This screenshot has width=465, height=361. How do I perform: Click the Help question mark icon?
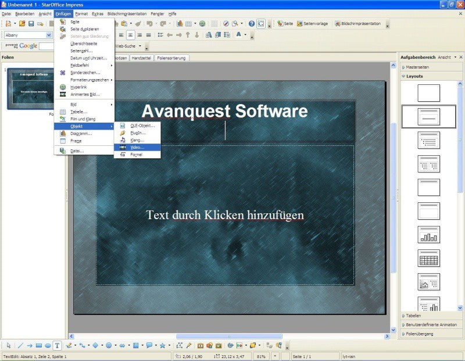252,23
